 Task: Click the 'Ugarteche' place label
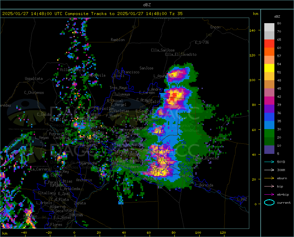pyautogui.click(x=88, y=163)
